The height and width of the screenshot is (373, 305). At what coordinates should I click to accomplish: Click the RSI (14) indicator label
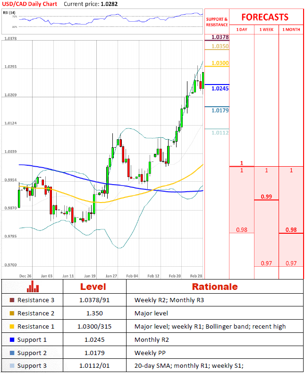point(10,13)
